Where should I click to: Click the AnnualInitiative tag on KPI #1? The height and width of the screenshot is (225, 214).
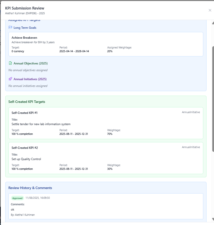(191, 112)
